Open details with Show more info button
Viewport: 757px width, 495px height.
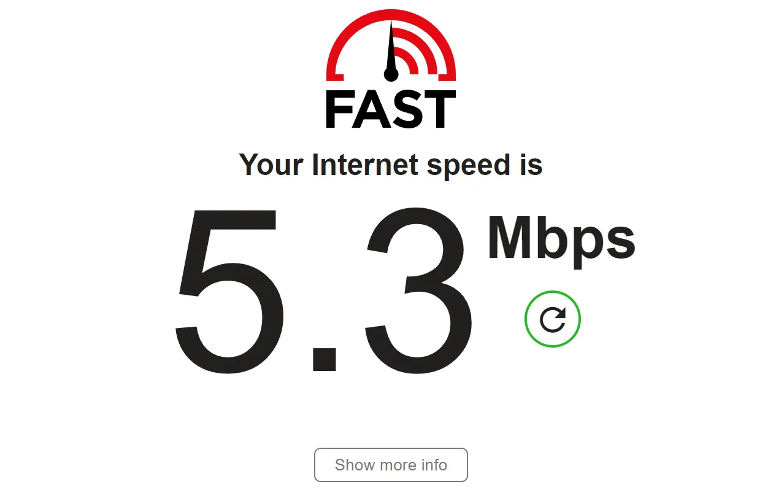click(x=391, y=465)
